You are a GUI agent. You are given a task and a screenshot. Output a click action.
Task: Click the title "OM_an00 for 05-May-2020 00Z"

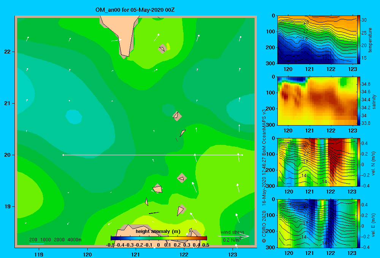click(135, 10)
